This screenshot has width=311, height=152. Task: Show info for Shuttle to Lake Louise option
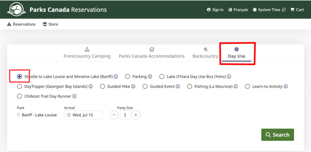116,76
